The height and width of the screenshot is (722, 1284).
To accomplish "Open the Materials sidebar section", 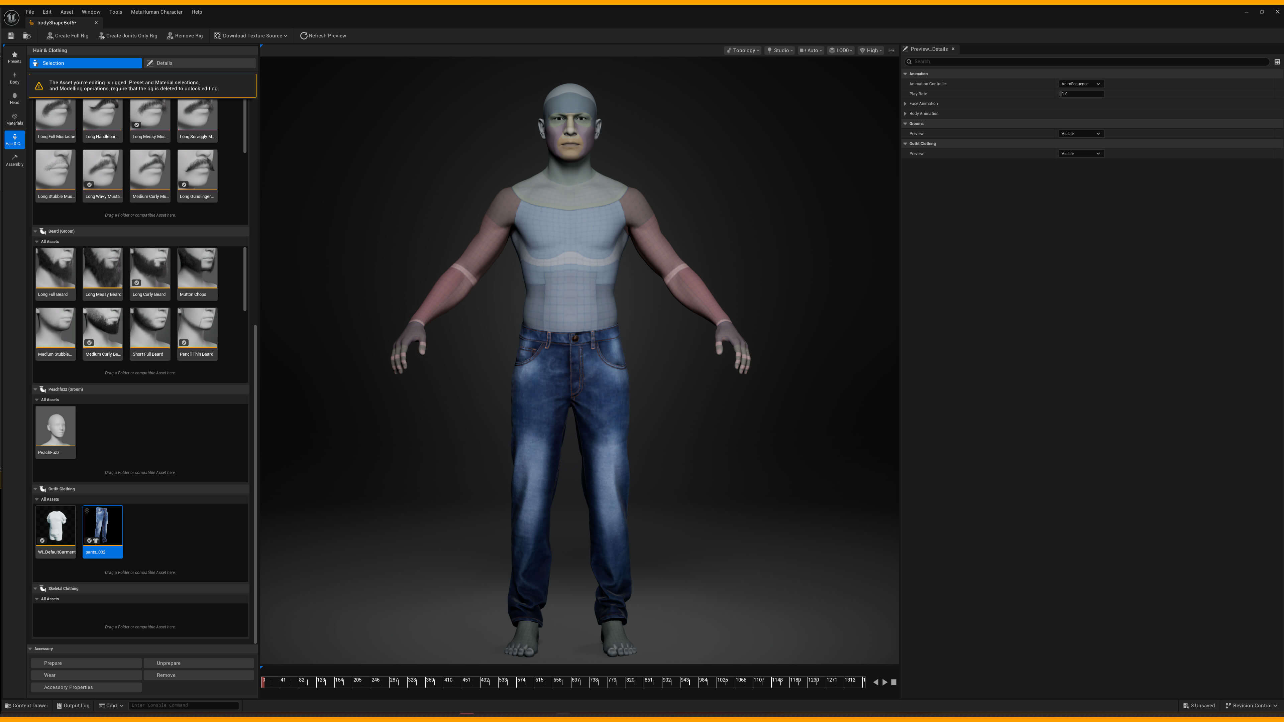I will pos(14,119).
